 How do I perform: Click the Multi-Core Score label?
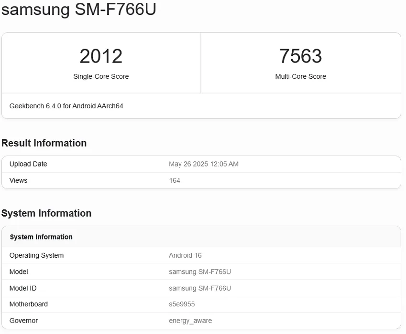(301, 76)
